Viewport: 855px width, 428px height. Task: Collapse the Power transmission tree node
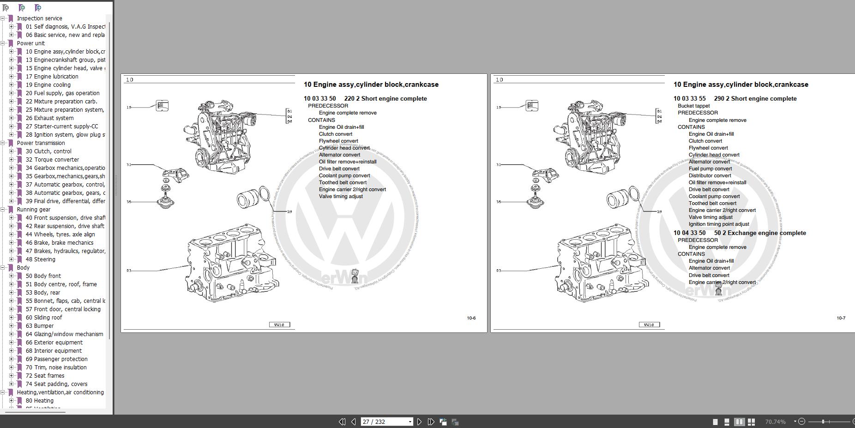coord(3,143)
